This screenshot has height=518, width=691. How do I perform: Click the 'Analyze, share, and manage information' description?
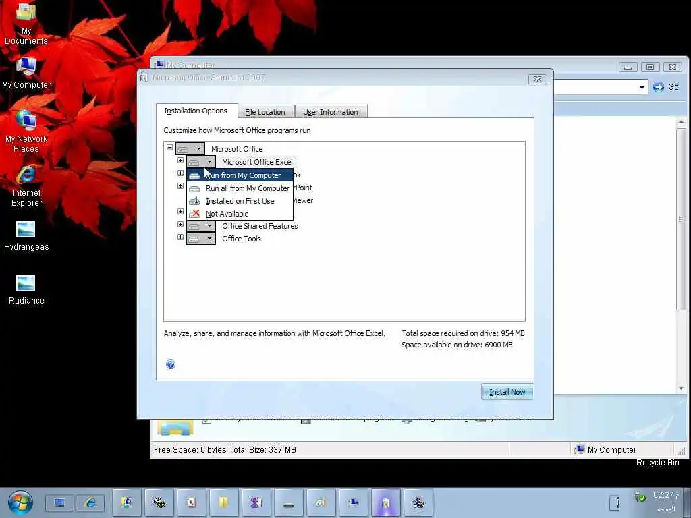pyautogui.click(x=274, y=333)
